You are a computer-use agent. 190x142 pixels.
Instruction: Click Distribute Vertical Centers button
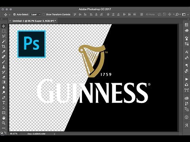pyautogui.click(x=113, y=14)
